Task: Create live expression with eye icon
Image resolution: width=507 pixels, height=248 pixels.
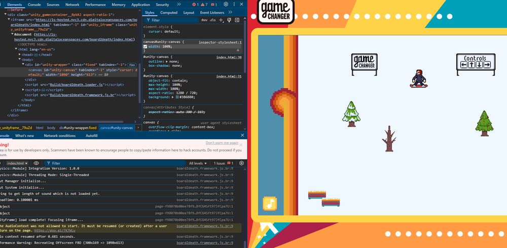Action: pos(36,163)
